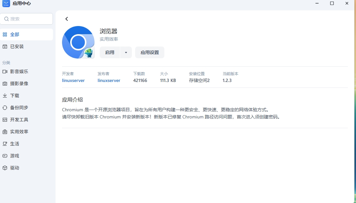Open publisher link linuxserver under 发布者
Image resolution: width=356 pixels, height=203 pixels.
[109, 80]
